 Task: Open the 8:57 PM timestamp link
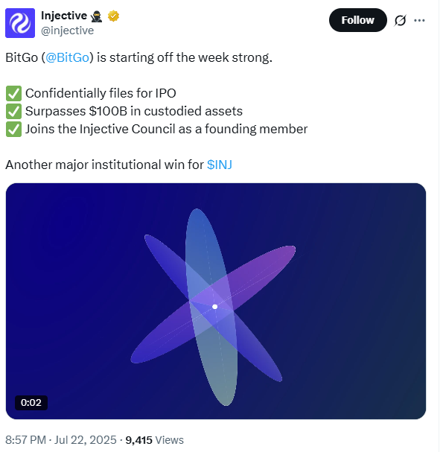(61, 440)
